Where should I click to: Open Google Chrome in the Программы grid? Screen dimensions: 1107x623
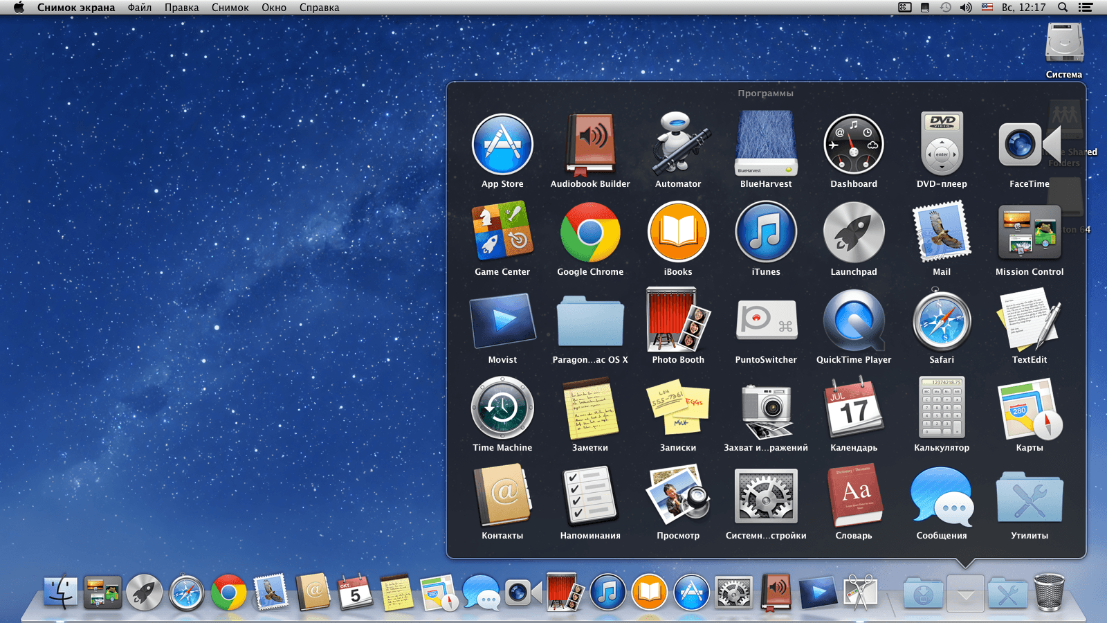point(590,233)
